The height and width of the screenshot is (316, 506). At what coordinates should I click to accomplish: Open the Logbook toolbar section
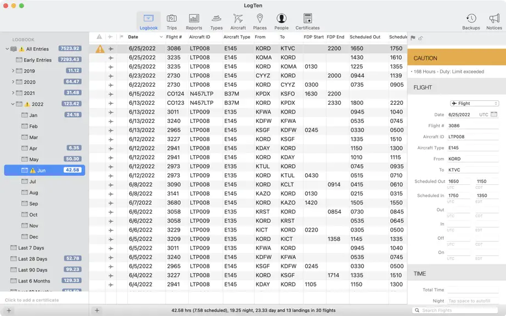tap(148, 21)
